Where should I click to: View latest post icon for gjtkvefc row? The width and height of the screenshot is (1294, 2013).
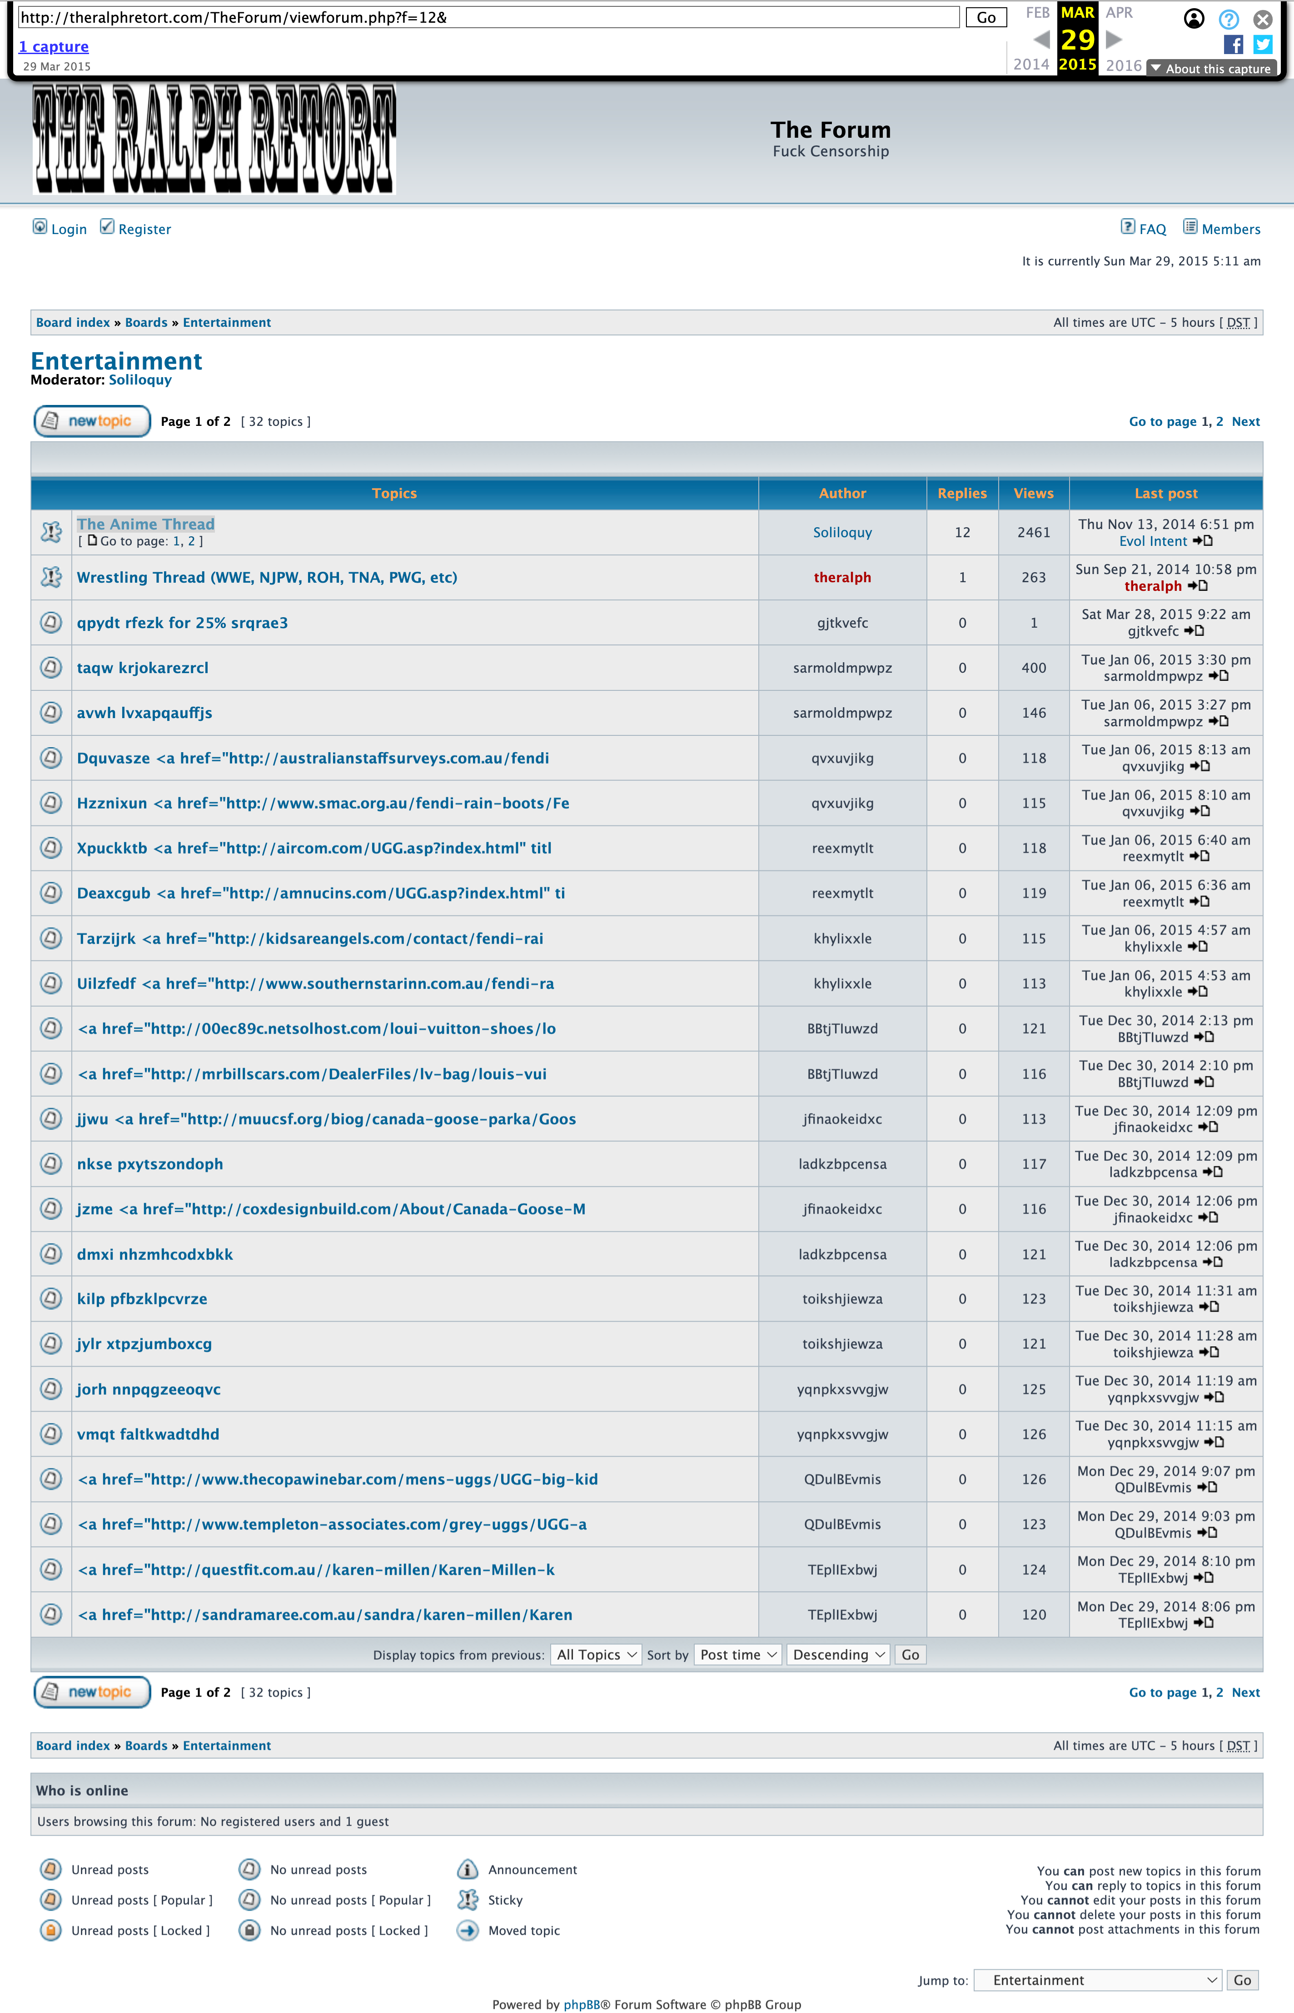[x=1194, y=631]
